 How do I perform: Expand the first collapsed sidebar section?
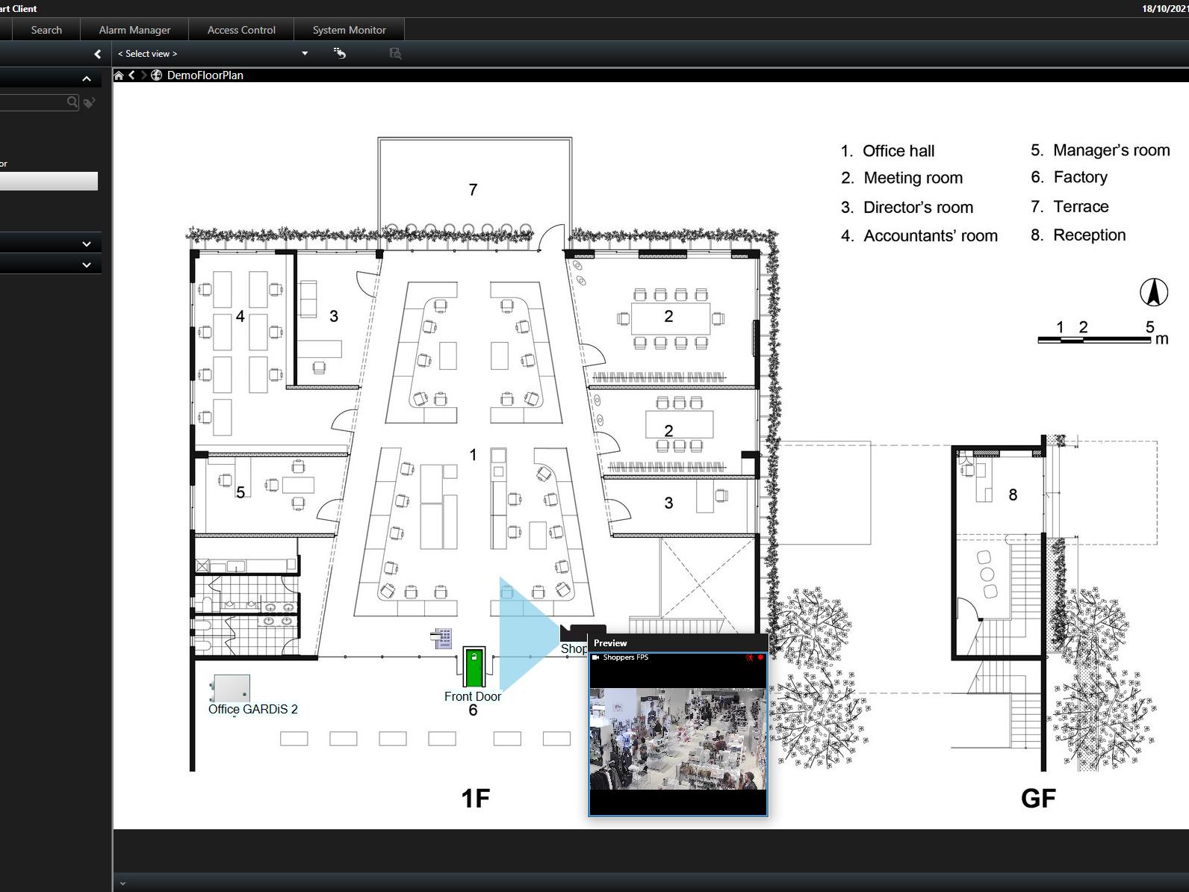tap(87, 244)
